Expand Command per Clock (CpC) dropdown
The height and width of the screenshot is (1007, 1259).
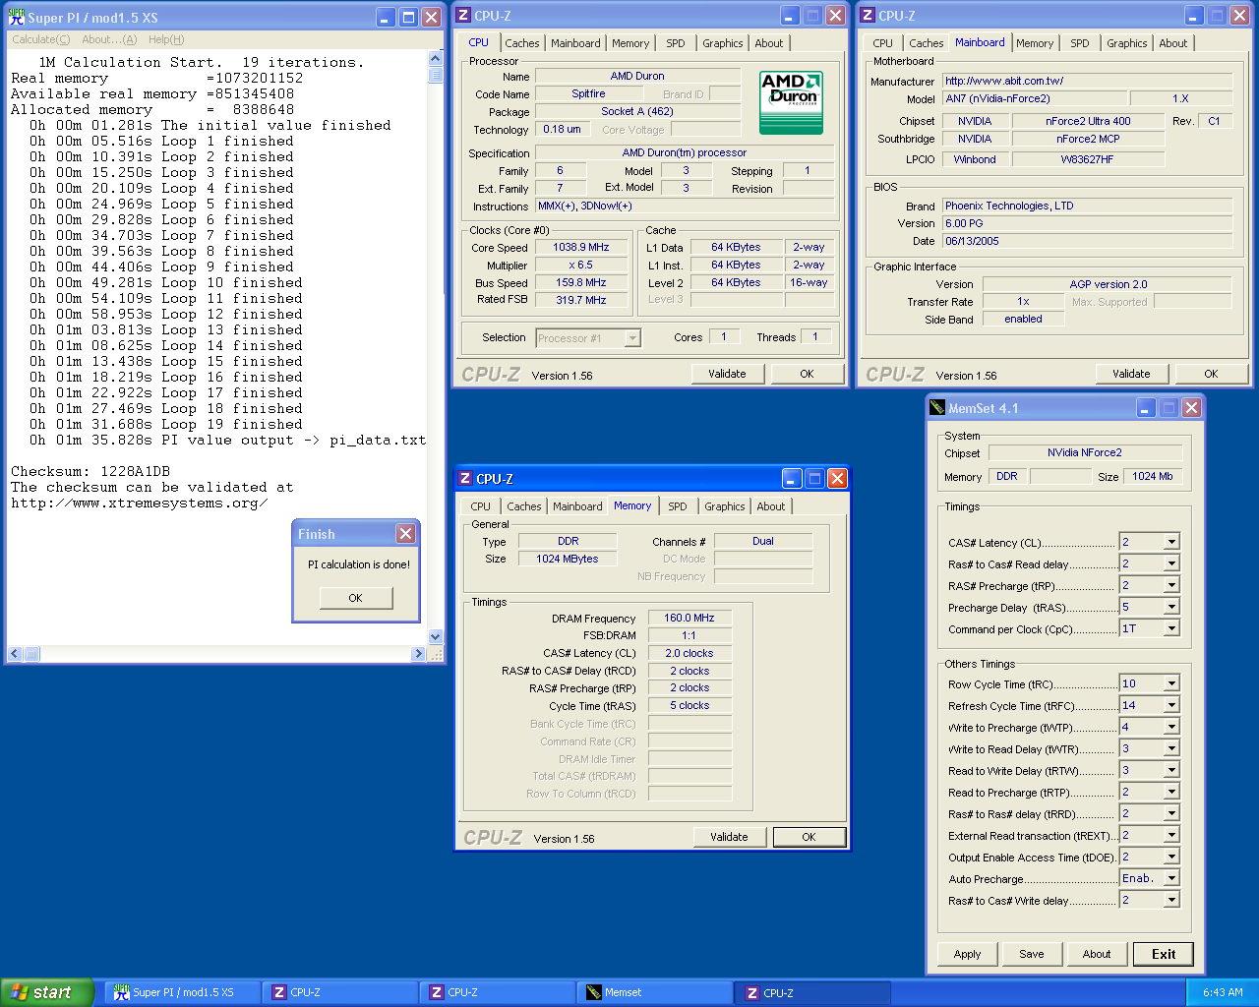[x=1170, y=628]
